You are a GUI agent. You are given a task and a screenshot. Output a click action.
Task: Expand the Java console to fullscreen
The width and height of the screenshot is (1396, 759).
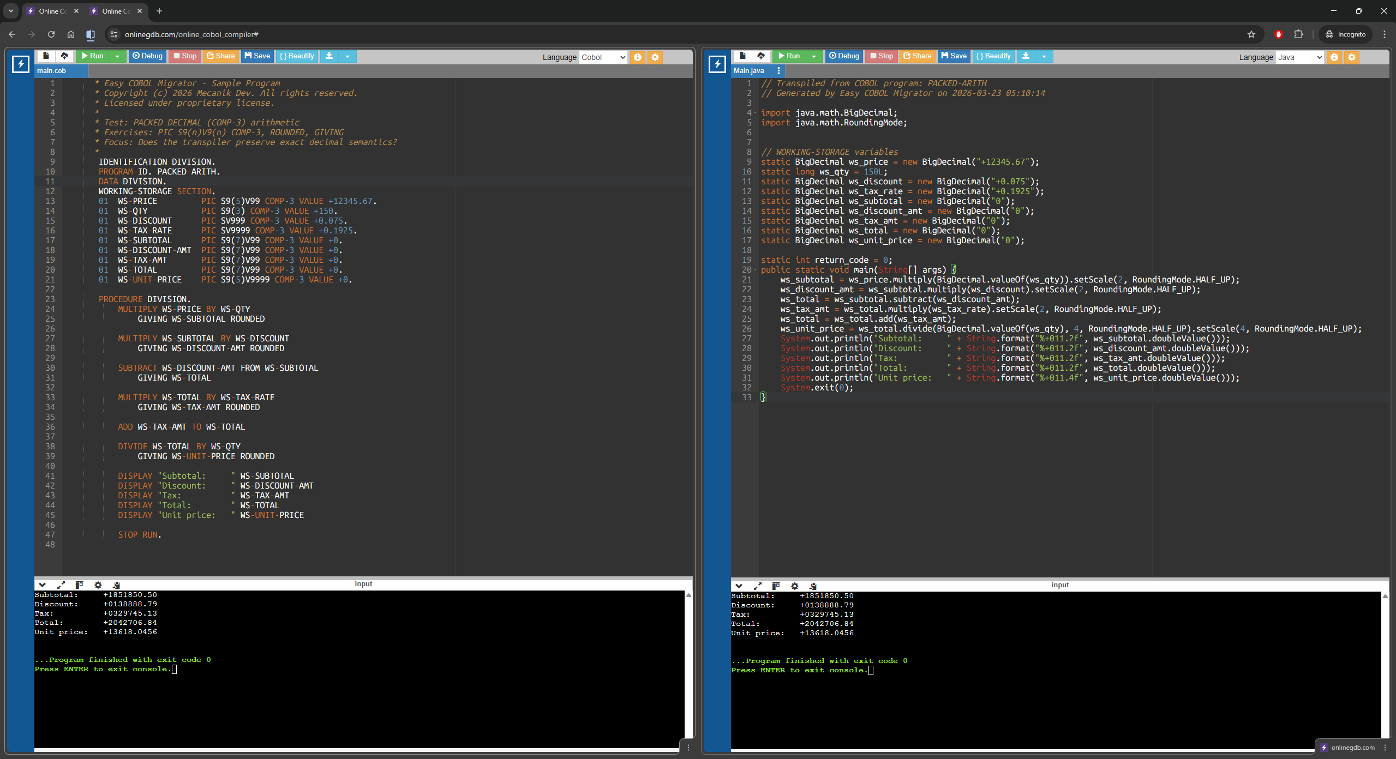tap(758, 586)
